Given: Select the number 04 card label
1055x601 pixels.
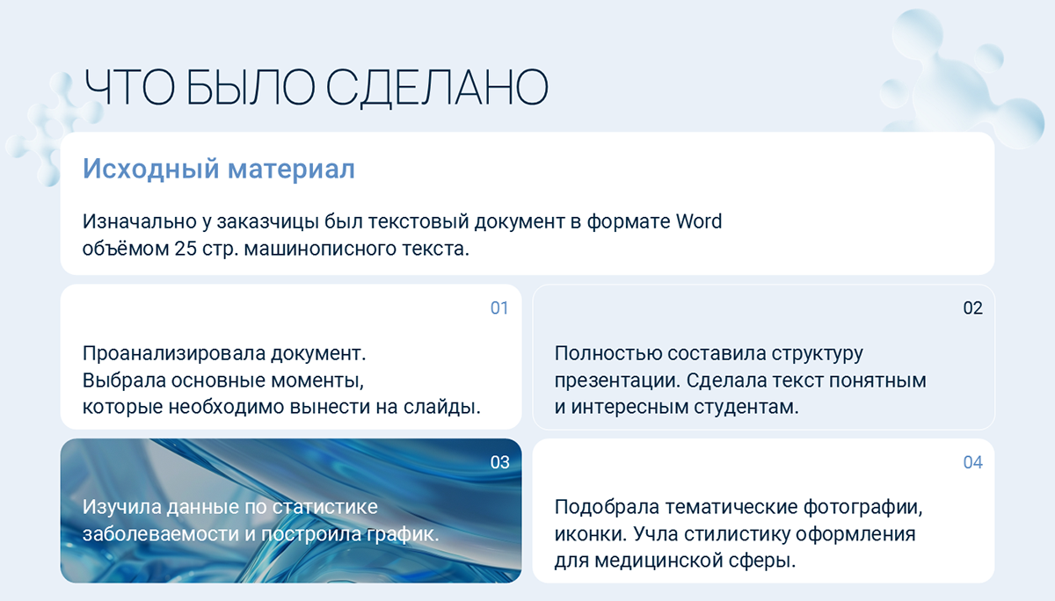Looking at the screenshot, I should pos(972,463).
